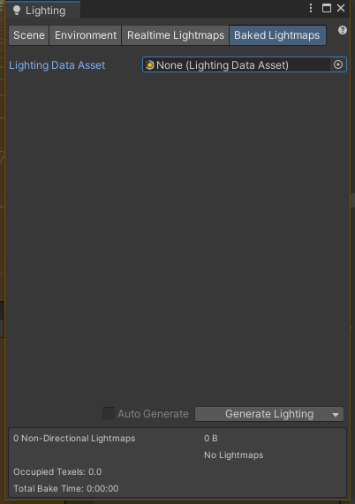This screenshot has width=355, height=504.
Task: Click the lightbulb icon on Lighting tab
Action: click(x=17, y=11)
